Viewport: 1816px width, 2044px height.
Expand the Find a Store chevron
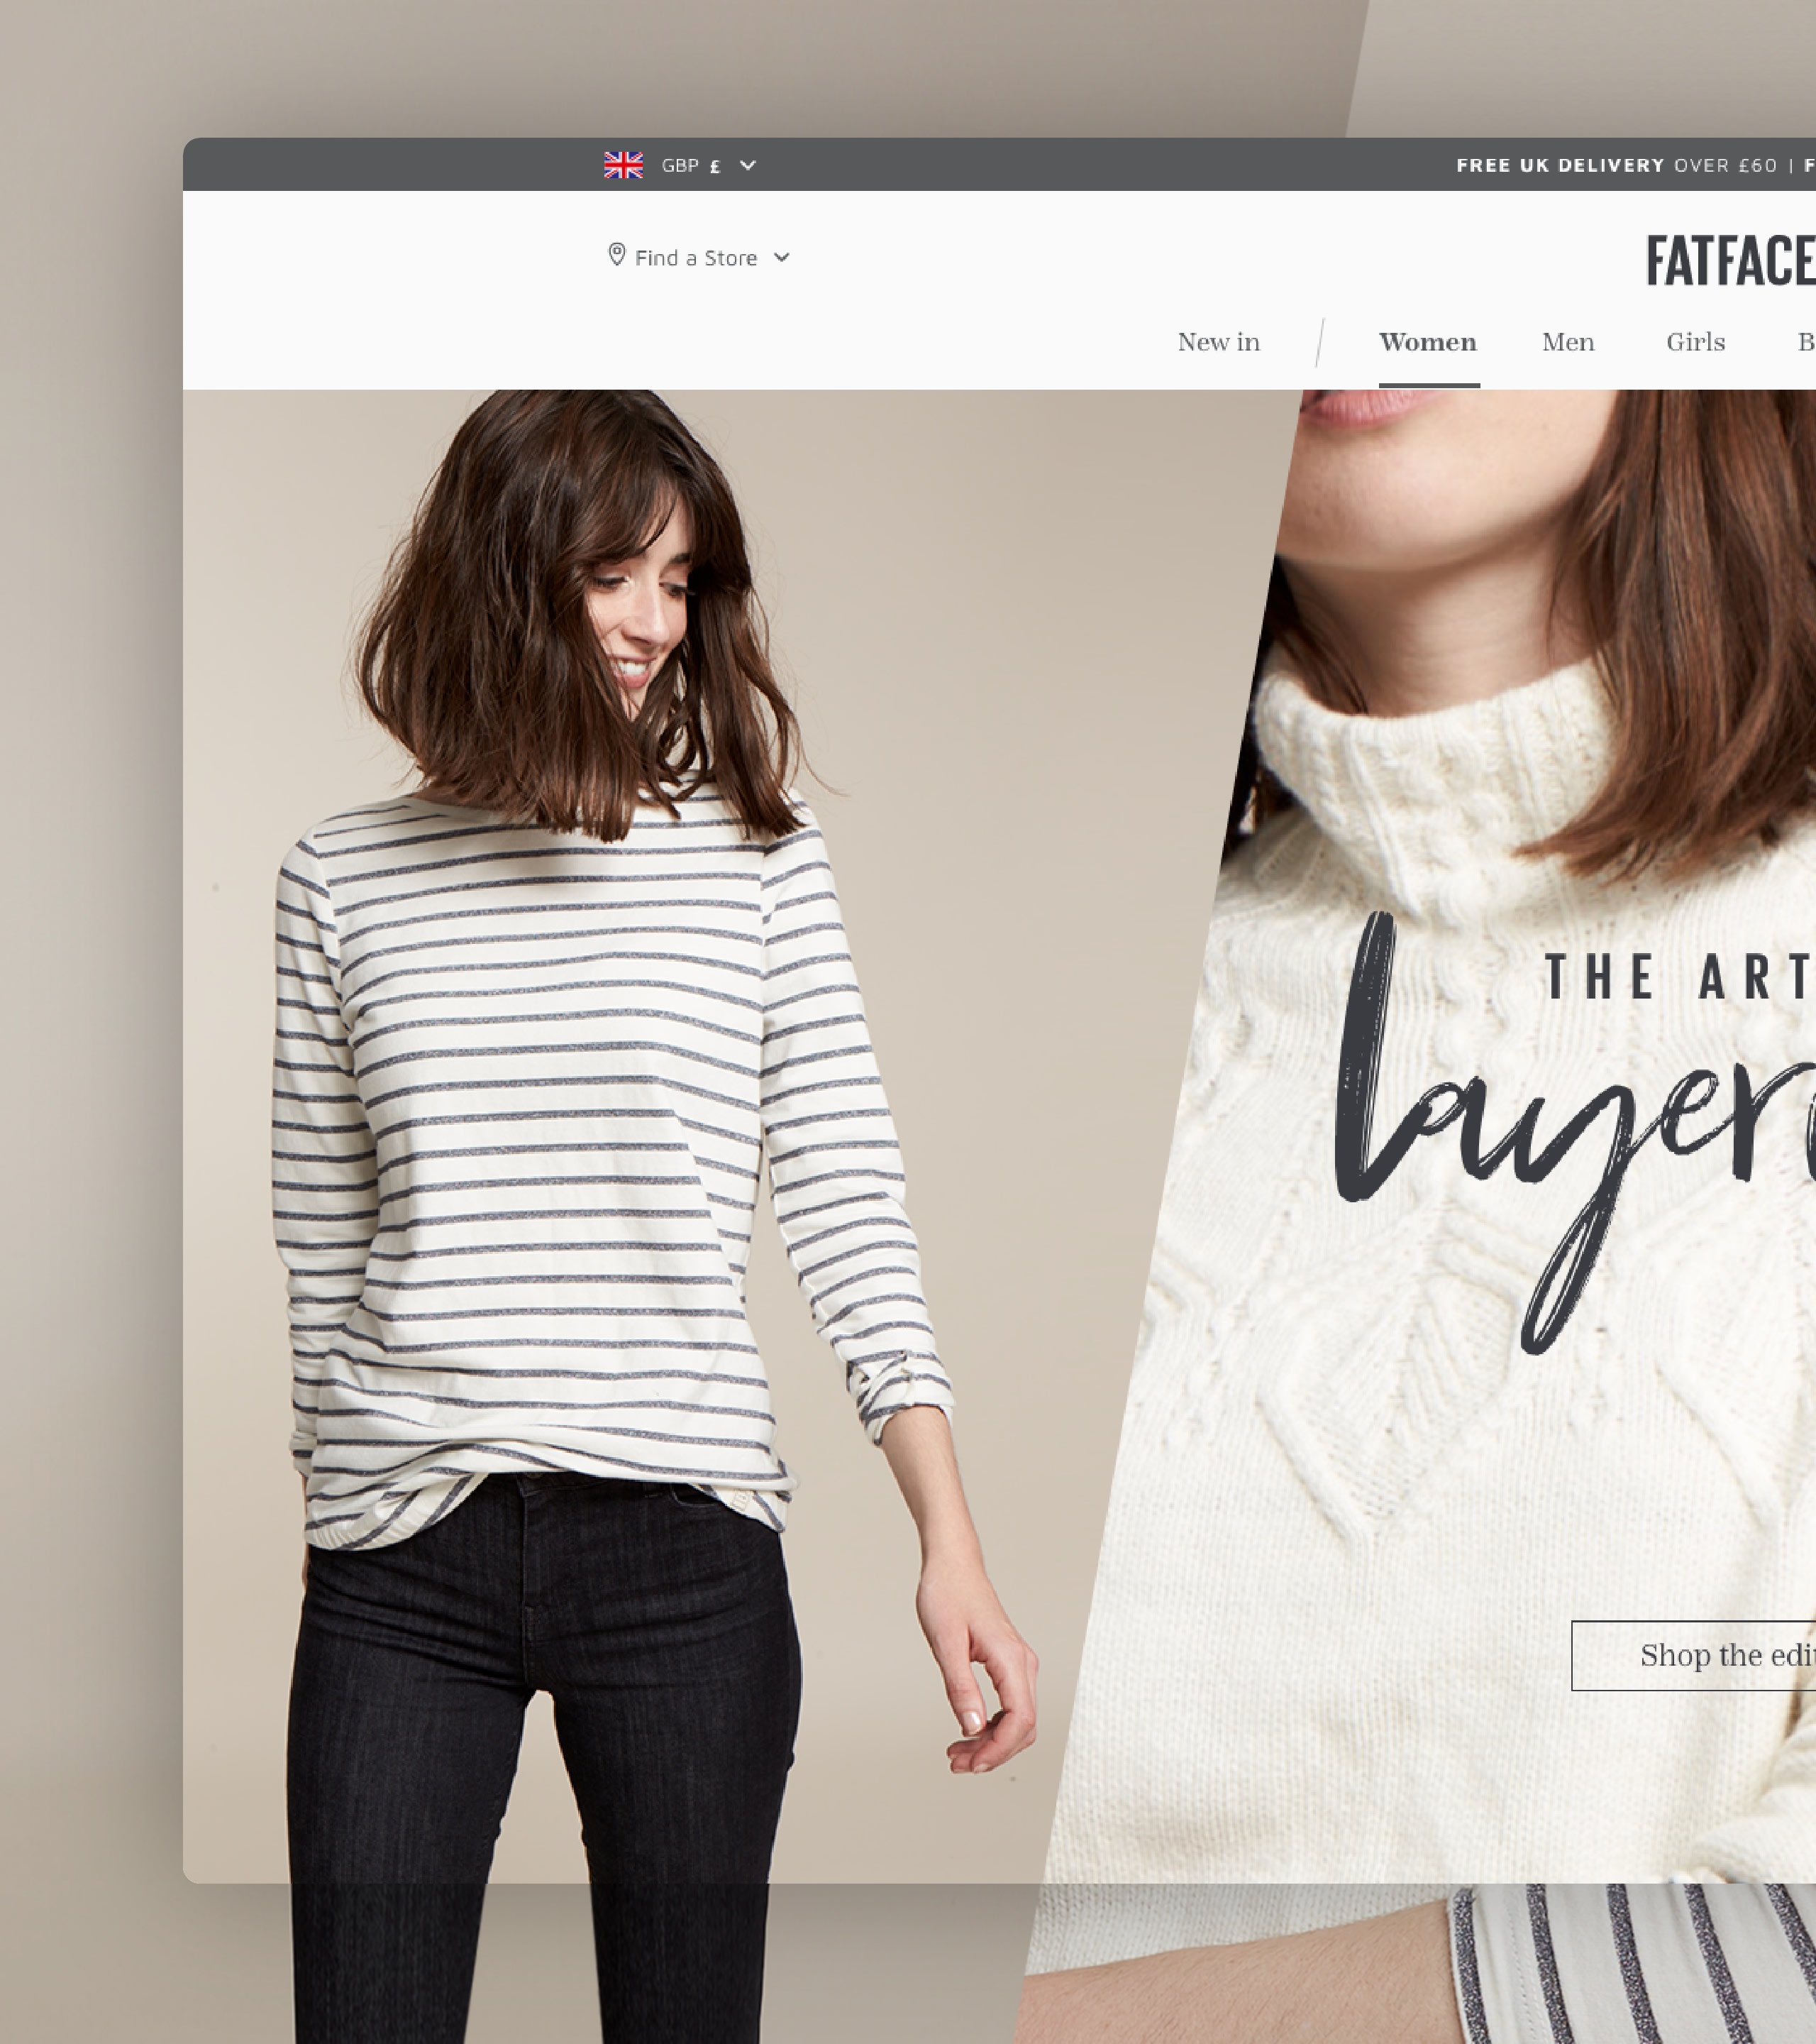click(x=782, y=258)
